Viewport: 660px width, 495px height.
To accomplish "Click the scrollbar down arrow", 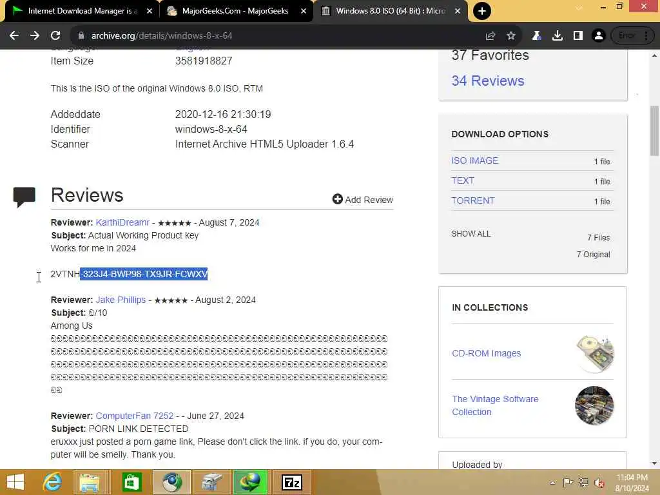I will pos(655,463).
